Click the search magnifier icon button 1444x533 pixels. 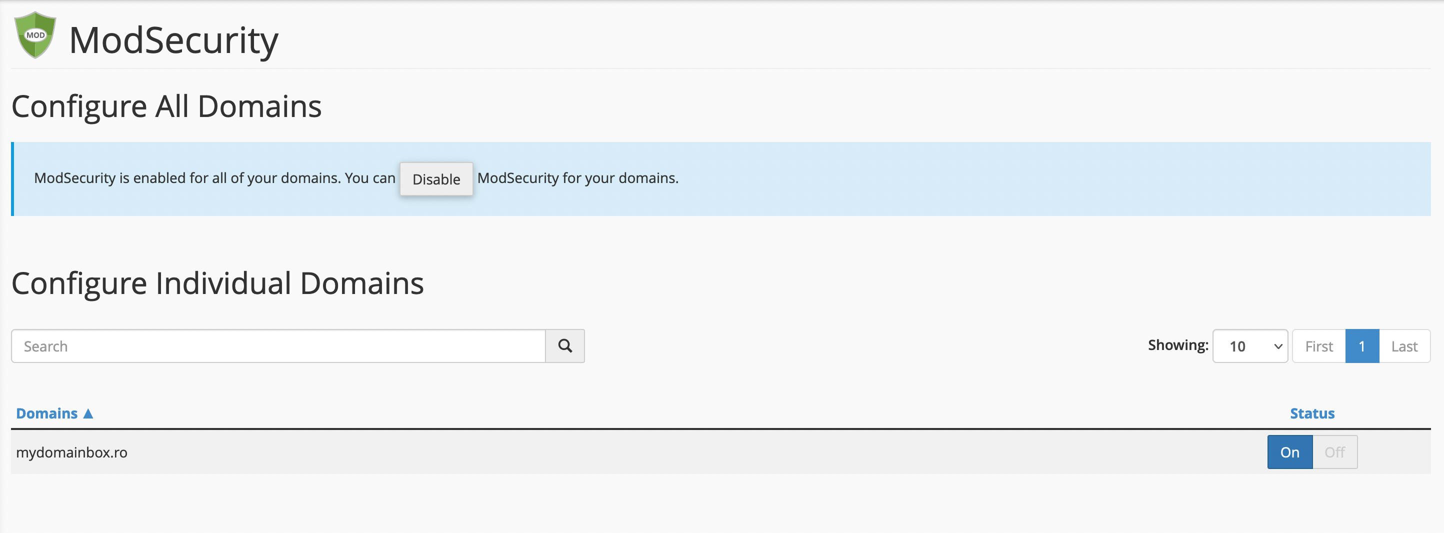tap(565, 346)
